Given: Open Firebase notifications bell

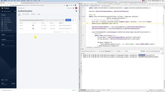Looking at the screenshot, I should click(73, 8).
